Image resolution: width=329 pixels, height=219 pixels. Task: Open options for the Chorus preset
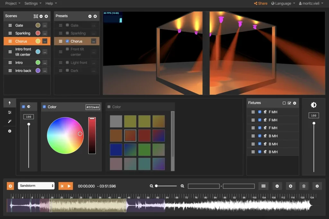coord(93,41)
